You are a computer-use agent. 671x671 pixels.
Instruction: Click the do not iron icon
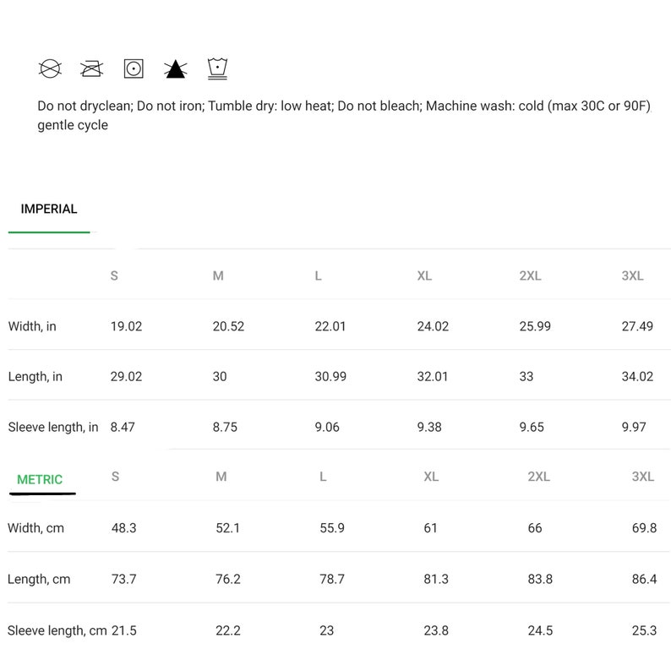click(91, 68)
